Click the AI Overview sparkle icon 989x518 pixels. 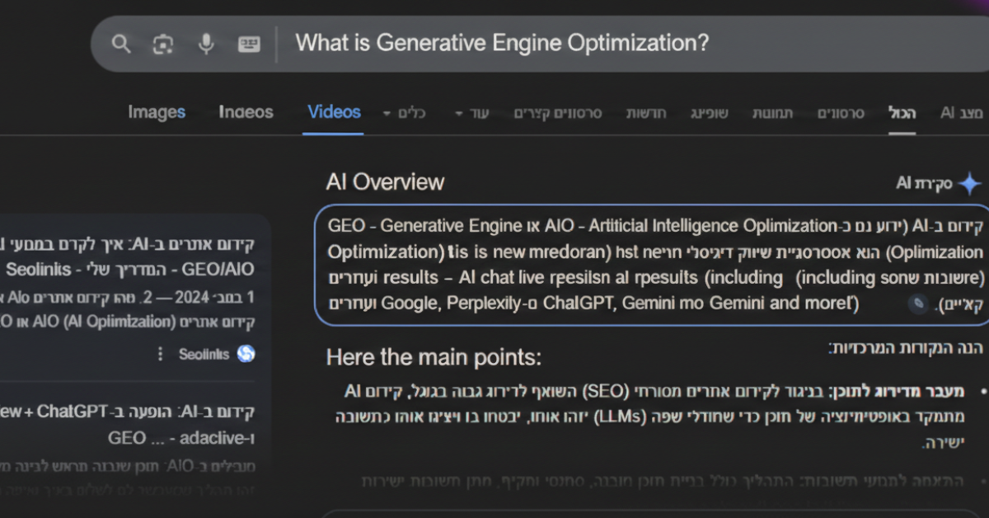pos(969,183)
